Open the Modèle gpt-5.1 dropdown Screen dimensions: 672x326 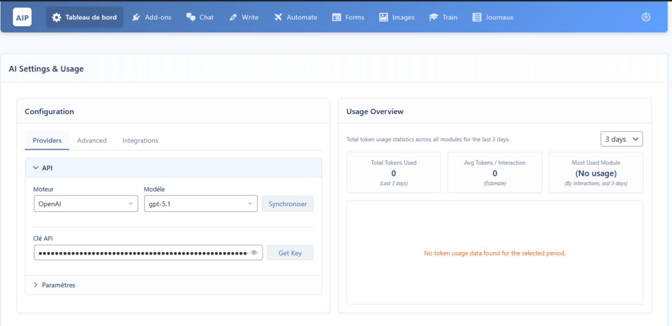200,204
